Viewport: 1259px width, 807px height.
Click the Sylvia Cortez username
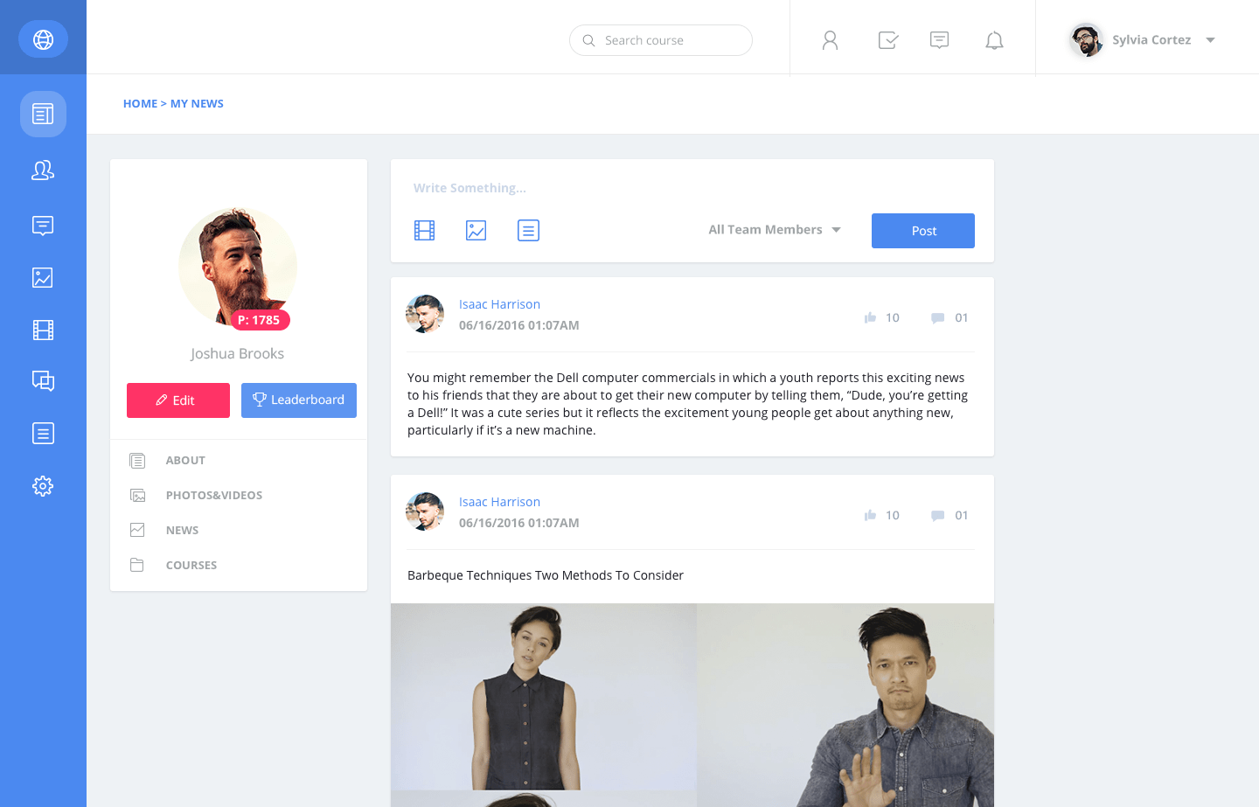tap(1151, 40)
